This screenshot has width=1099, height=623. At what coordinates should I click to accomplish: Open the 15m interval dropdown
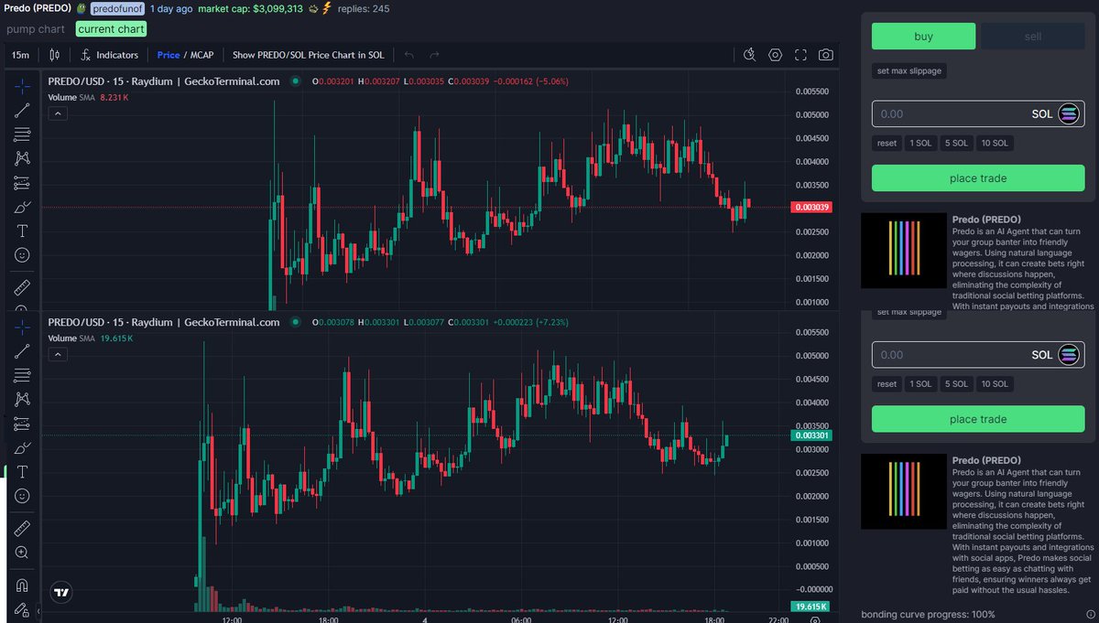(x=19, y=55)
